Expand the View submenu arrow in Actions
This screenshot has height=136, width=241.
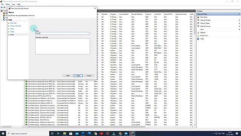tap(239, 29)
